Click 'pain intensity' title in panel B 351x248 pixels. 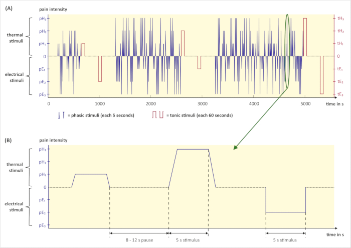(53, 140)
